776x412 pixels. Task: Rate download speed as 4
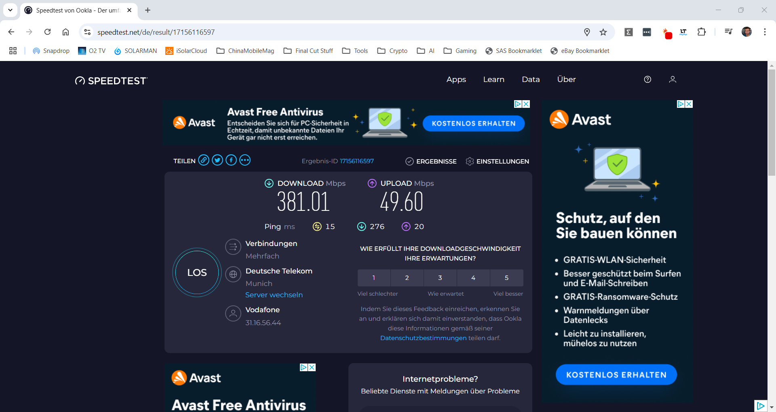pyautogui.click(x=473, y=278)
